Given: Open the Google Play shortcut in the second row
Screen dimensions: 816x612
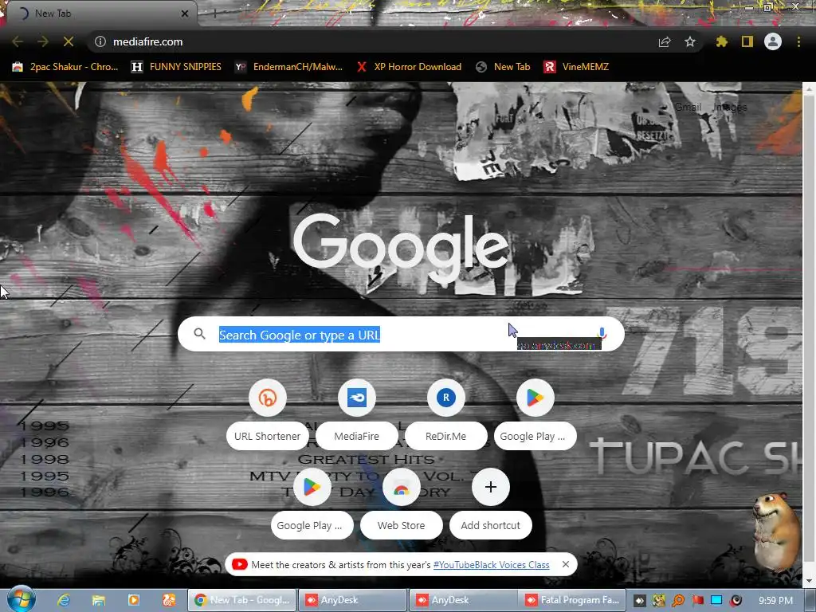Looking at the screenshot, I should [x=312, y=503].
